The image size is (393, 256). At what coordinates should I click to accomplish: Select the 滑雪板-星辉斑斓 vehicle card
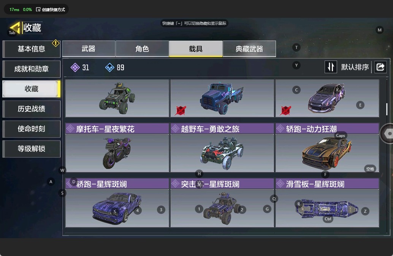[327, 203]
